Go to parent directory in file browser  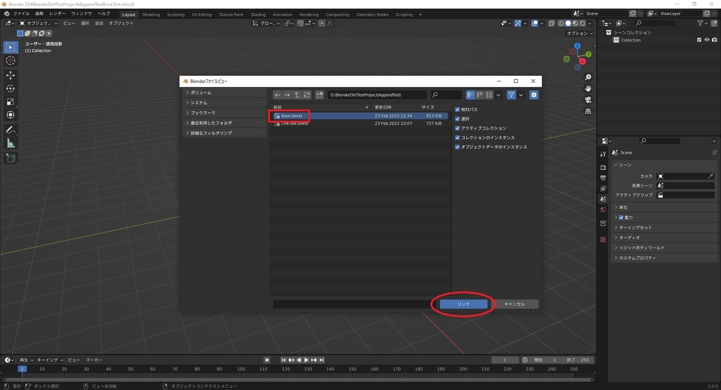tap(297, 95)
